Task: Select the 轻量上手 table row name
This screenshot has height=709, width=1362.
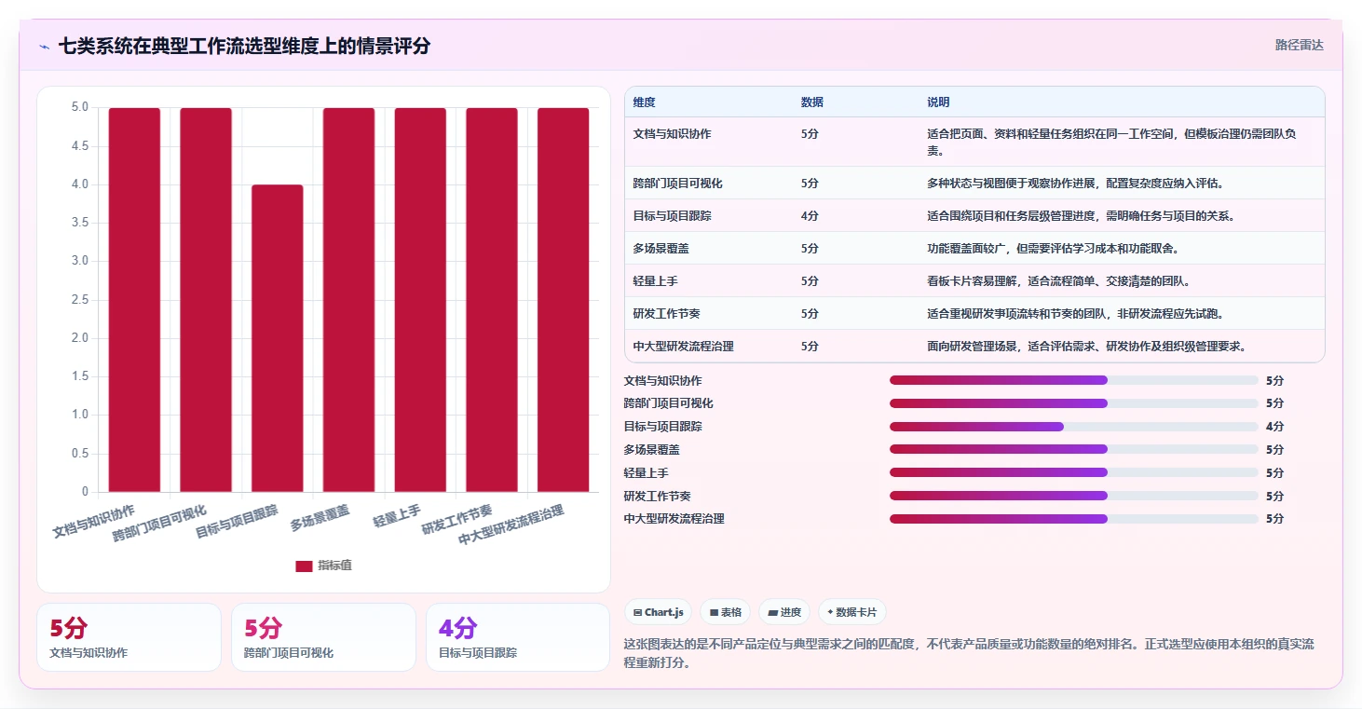Action: coord(656,280)
